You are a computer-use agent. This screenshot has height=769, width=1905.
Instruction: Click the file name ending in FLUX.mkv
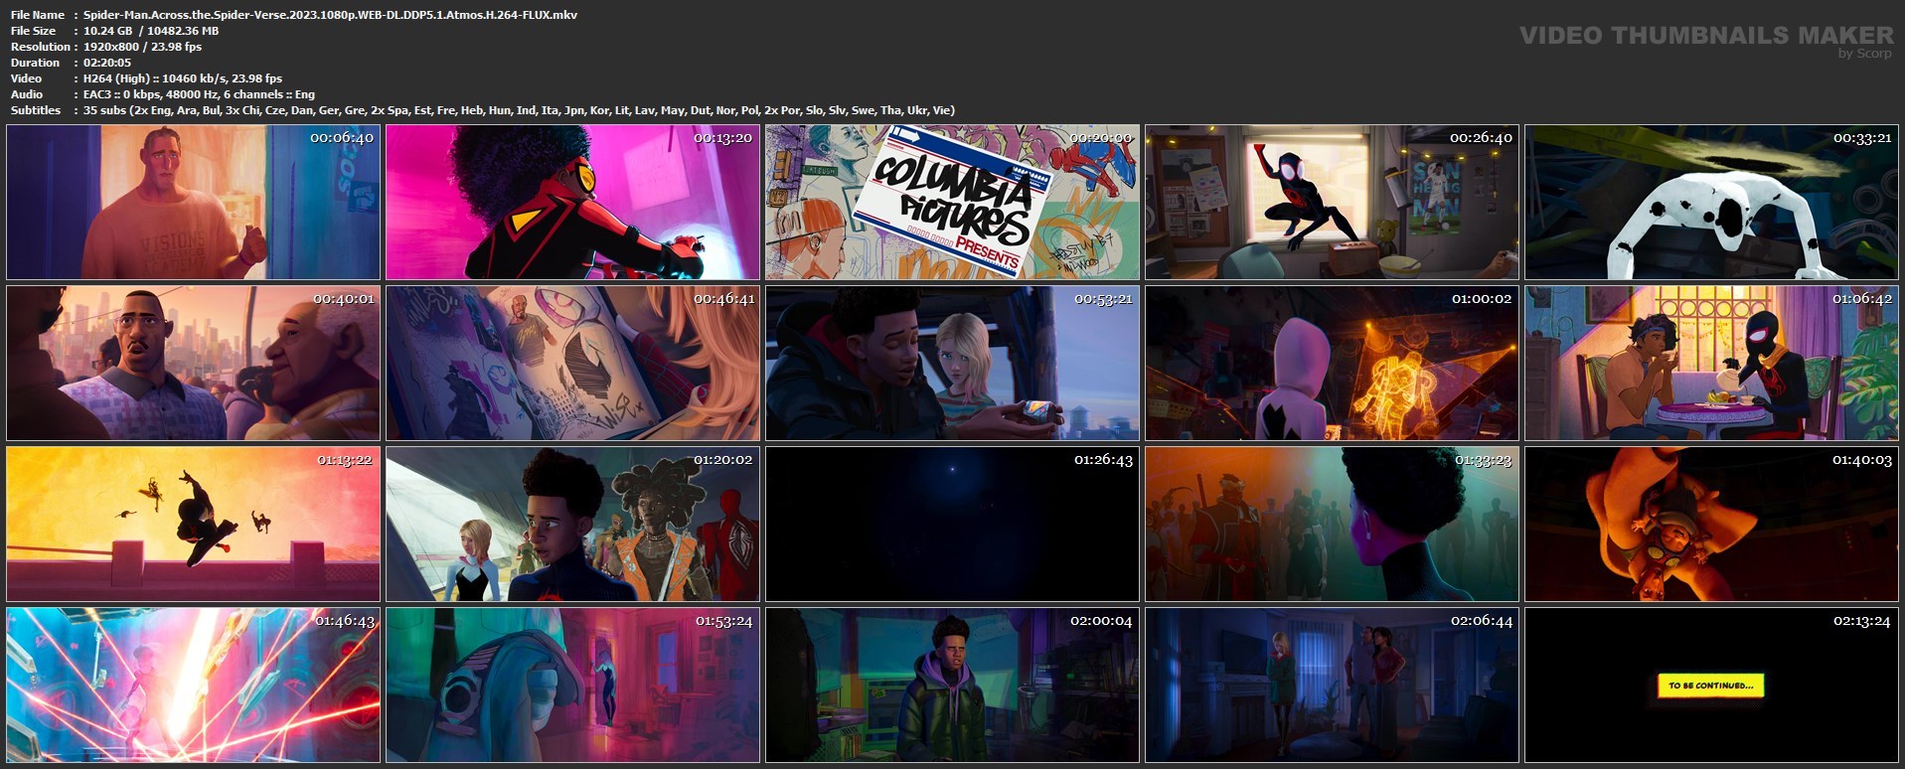pos(330,15)
